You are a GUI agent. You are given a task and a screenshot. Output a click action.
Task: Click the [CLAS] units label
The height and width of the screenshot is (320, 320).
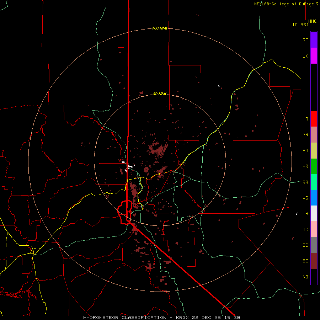300,25
